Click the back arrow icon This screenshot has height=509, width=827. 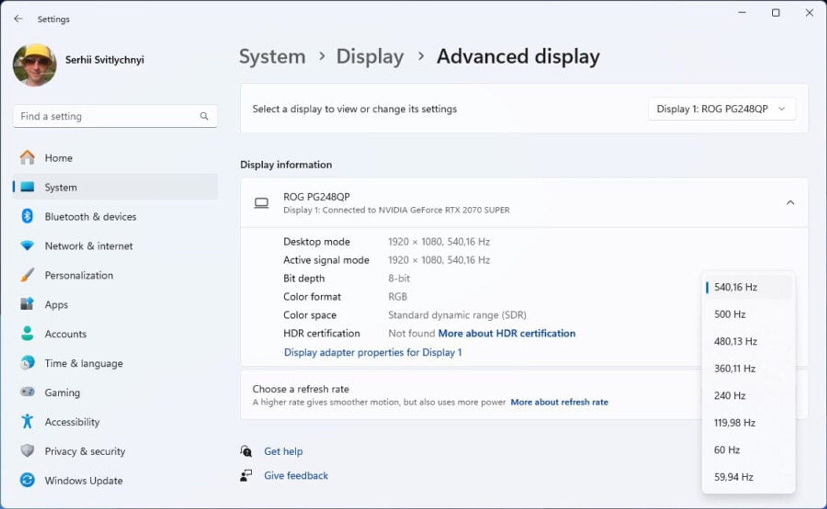[x=18, y=19]
